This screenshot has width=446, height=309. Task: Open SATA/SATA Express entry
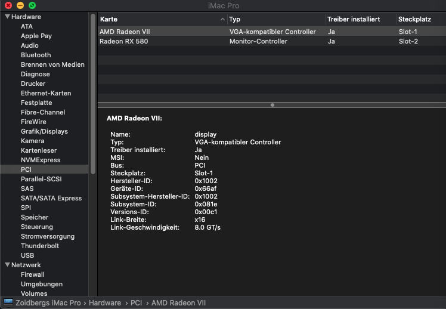51,198
